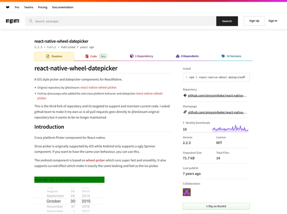Switch to the 14 Versions tab

[x=232, y=56]
